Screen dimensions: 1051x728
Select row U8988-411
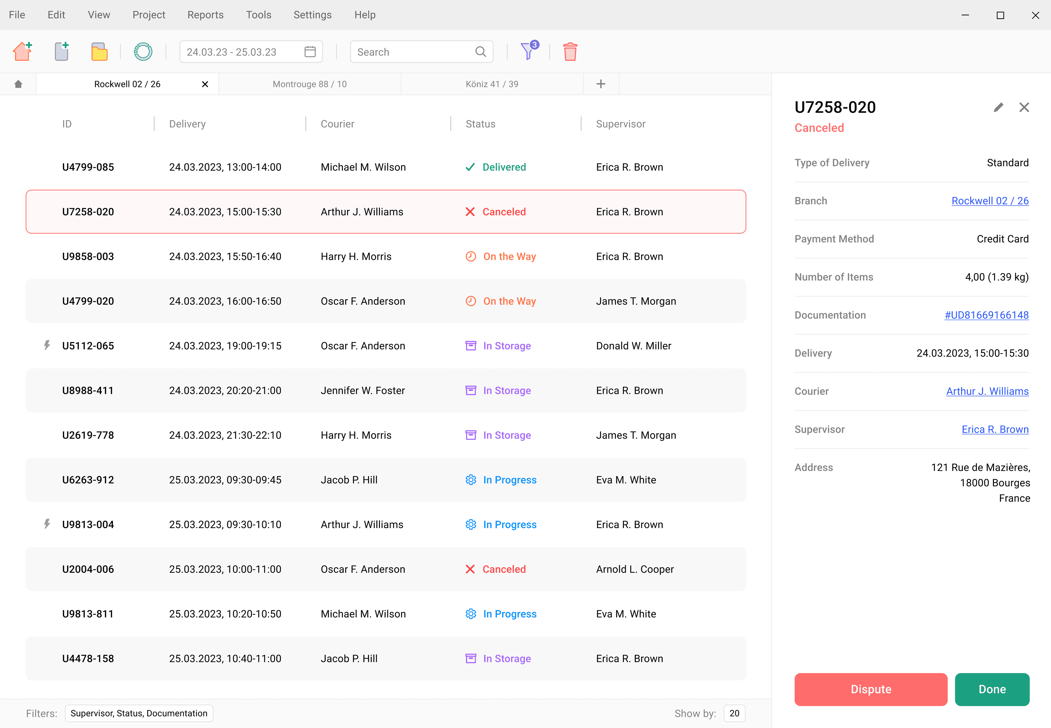[x=386, y=391]
